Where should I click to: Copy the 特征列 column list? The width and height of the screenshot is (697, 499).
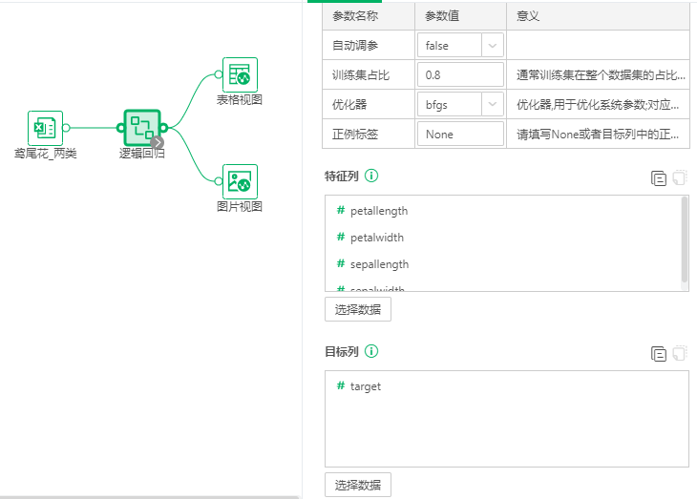click(658, 177)
